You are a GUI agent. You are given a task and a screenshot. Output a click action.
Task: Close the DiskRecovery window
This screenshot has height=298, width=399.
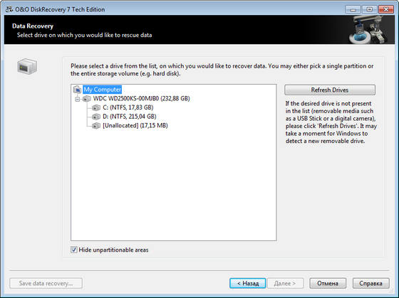point(386,10)
